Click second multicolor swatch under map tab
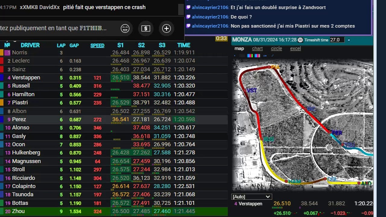This screenshot has width=386, height=217. tap(257, 56)
